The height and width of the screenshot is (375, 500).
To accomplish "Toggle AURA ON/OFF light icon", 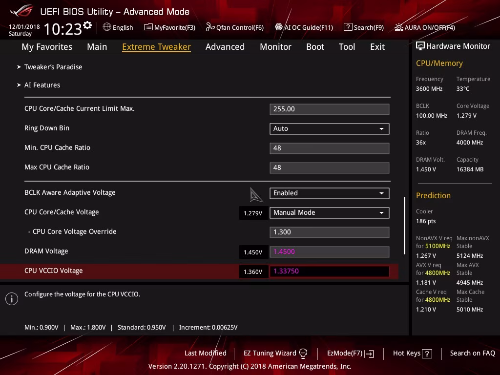I will tap(398, 27).
